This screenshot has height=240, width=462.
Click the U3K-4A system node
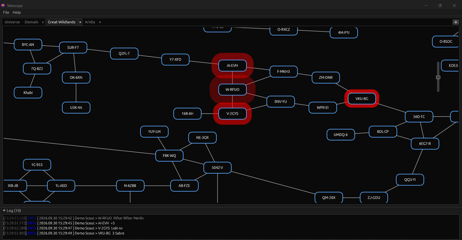coord(76,108)
